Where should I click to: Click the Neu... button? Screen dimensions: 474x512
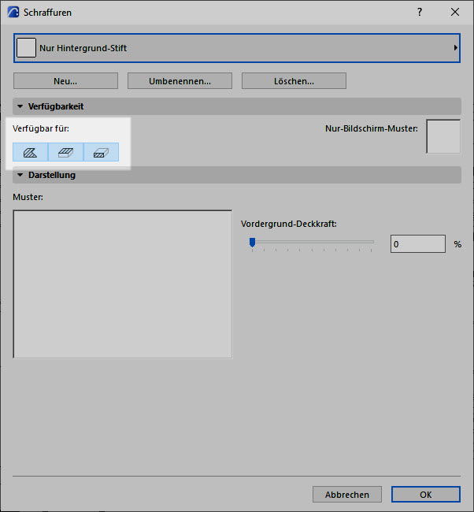pyautogui.click(x=65, y=81)
